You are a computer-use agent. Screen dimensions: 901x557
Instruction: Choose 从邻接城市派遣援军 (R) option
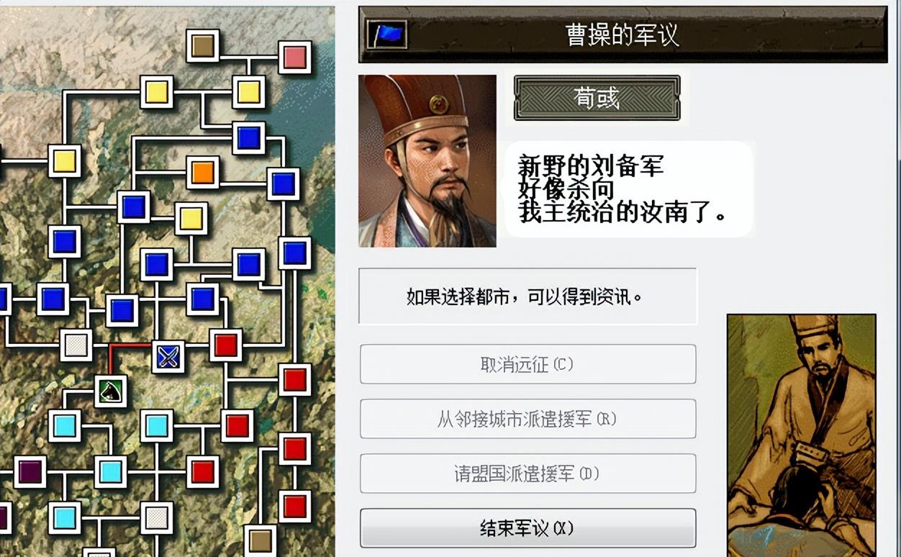(x=528, y=419)
